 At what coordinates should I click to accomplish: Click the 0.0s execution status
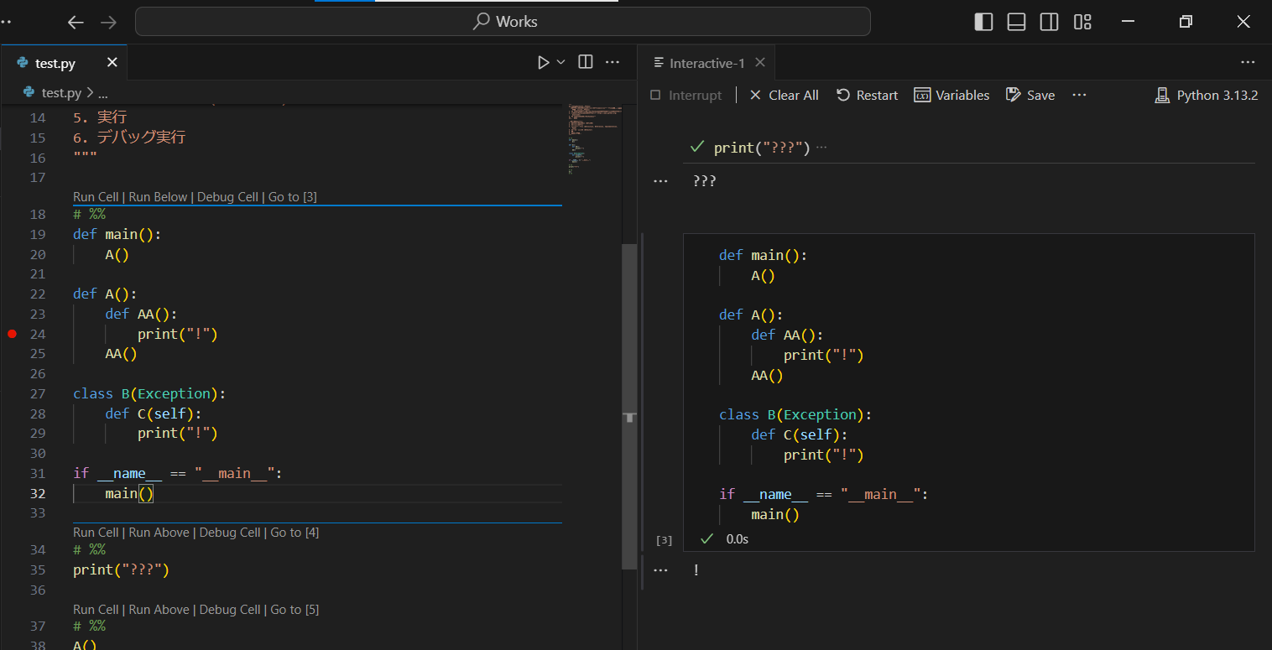coord(738,539)
